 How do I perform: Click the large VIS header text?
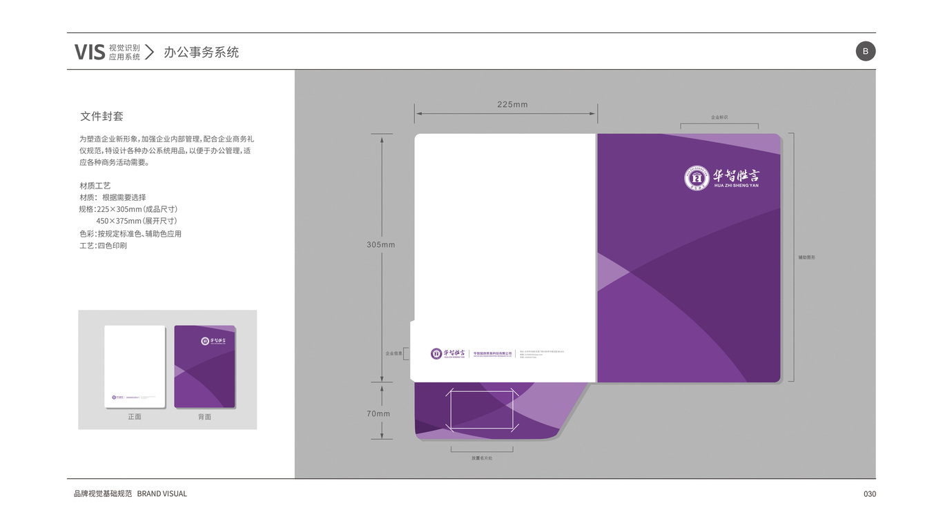pyautogui.click(x=89, y=52)
